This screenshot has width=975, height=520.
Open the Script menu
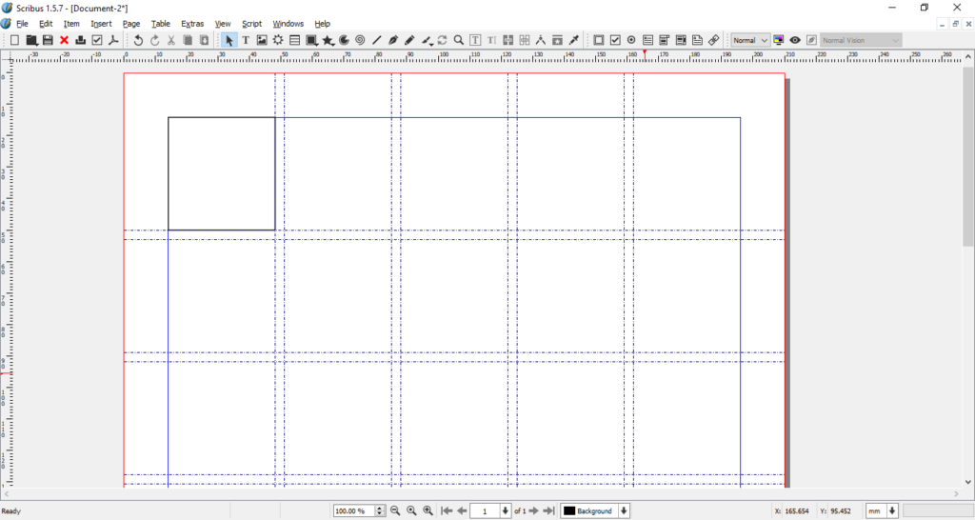pos(251,24)
